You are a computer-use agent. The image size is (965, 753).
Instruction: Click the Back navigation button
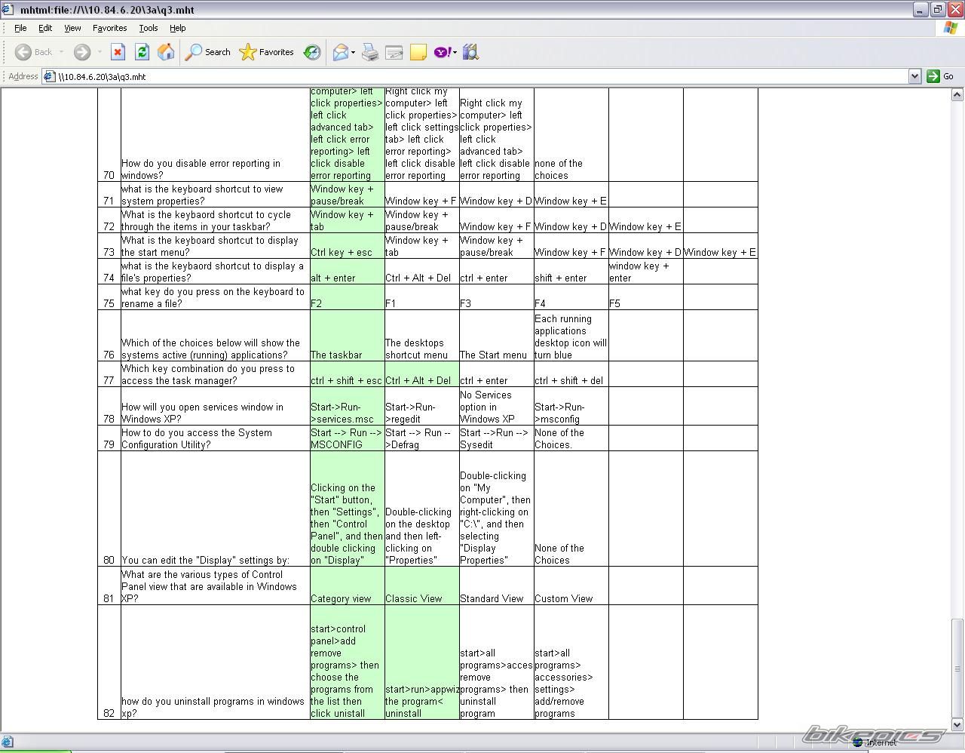tap(34, 52)
